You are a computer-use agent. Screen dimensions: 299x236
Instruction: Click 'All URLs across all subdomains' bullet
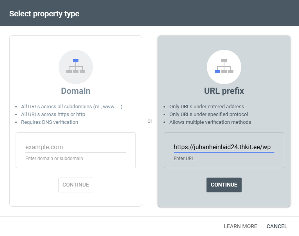(72, 107)
